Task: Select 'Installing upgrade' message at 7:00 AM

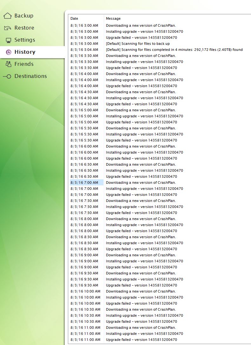Action: pyautogui.click(x=144, y=189)
